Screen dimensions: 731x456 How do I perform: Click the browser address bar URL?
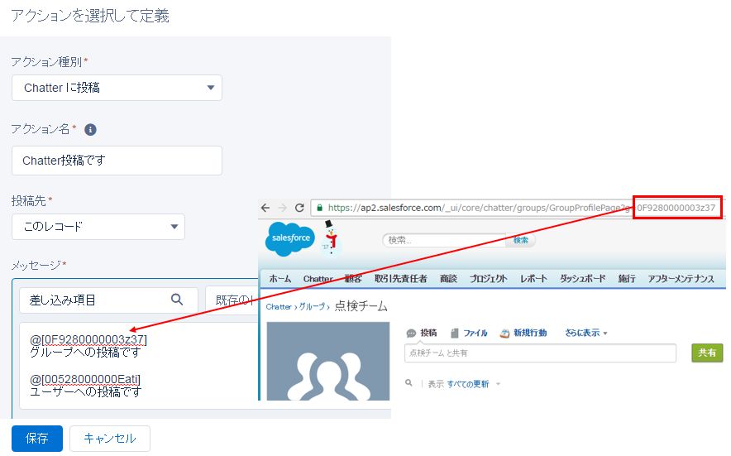[517, 208]
